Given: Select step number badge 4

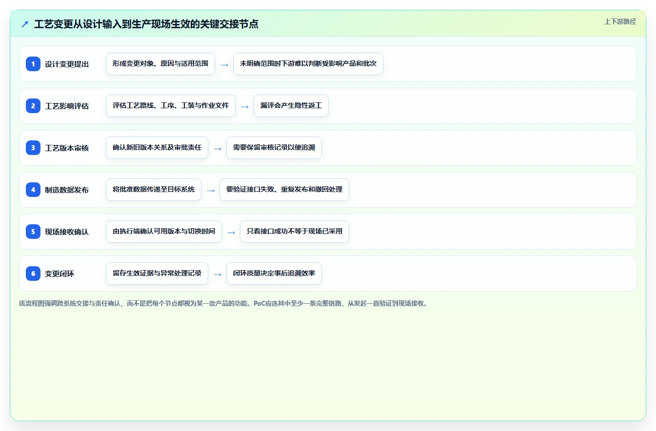Looking at the screenshot, I should [x=33, y=189].
